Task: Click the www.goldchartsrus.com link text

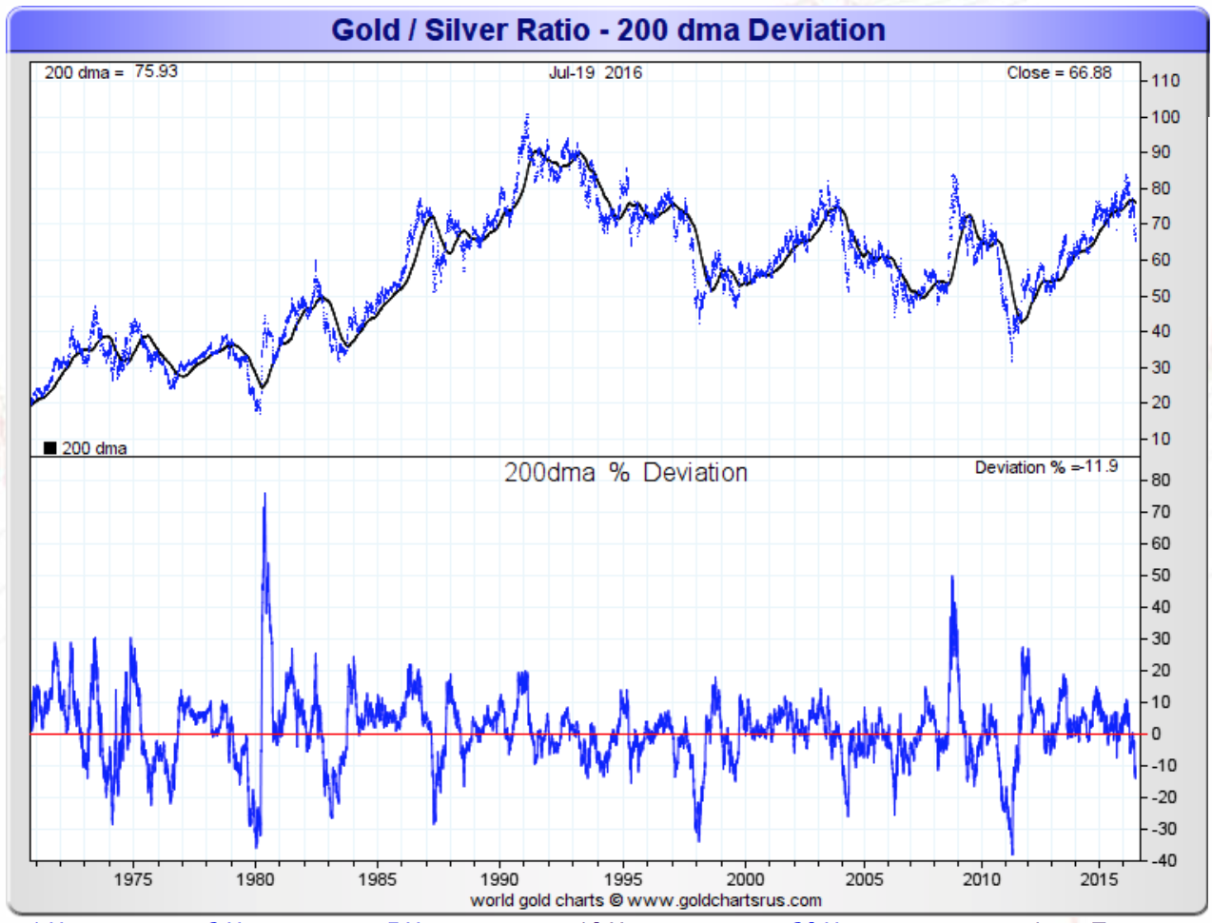Action: [x=724, y=900]
